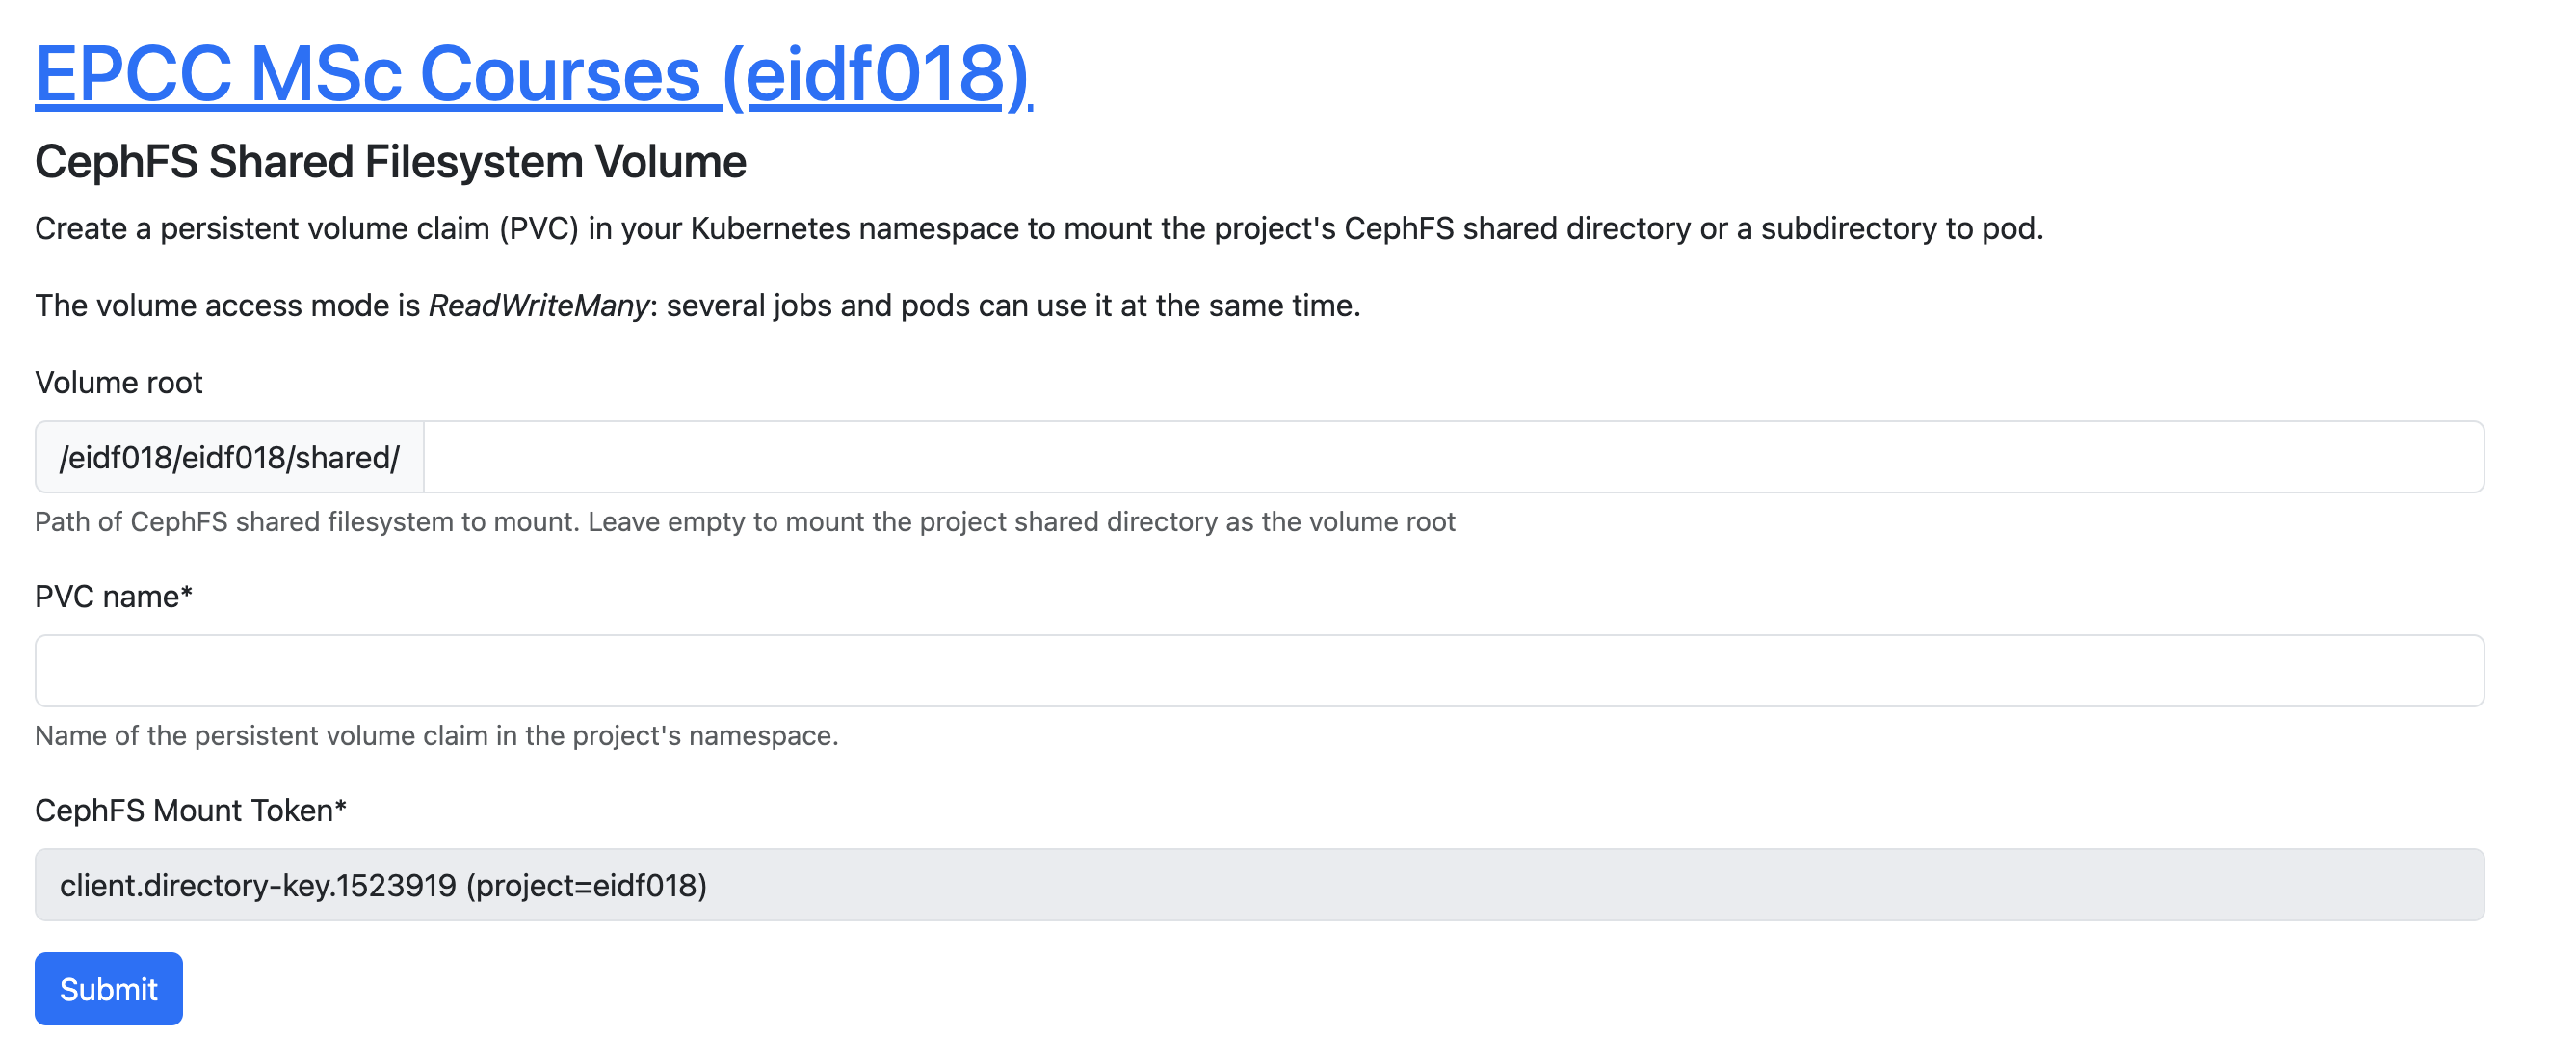
Task: Click 'Leave empty to mount' hint sentence
Action: (1020, 522)
